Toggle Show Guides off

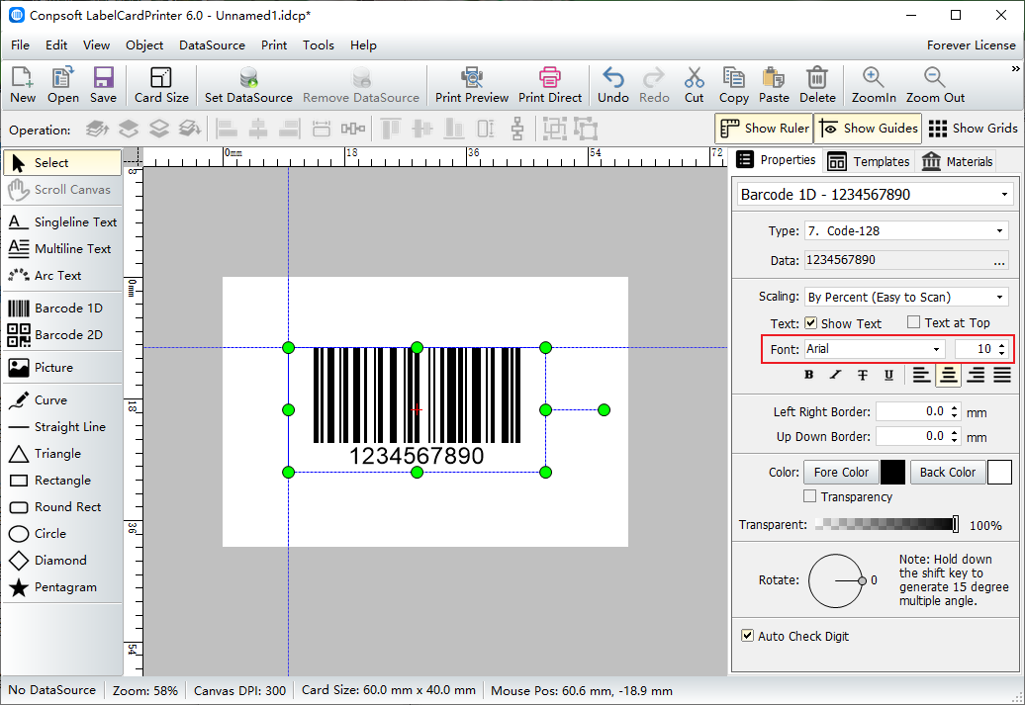click(x=868, y=129)
